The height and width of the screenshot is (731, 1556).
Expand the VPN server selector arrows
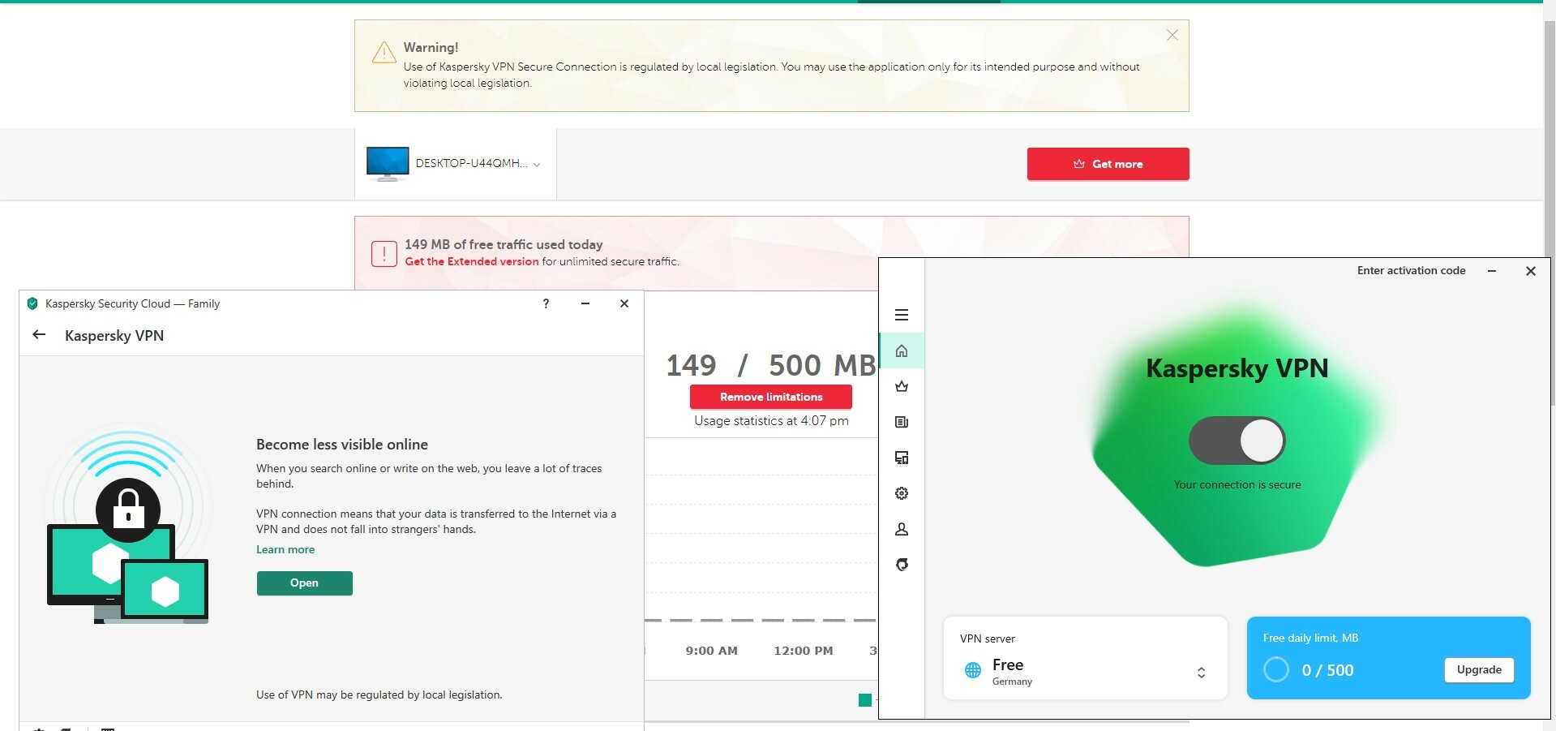(x=1201, y=673)
